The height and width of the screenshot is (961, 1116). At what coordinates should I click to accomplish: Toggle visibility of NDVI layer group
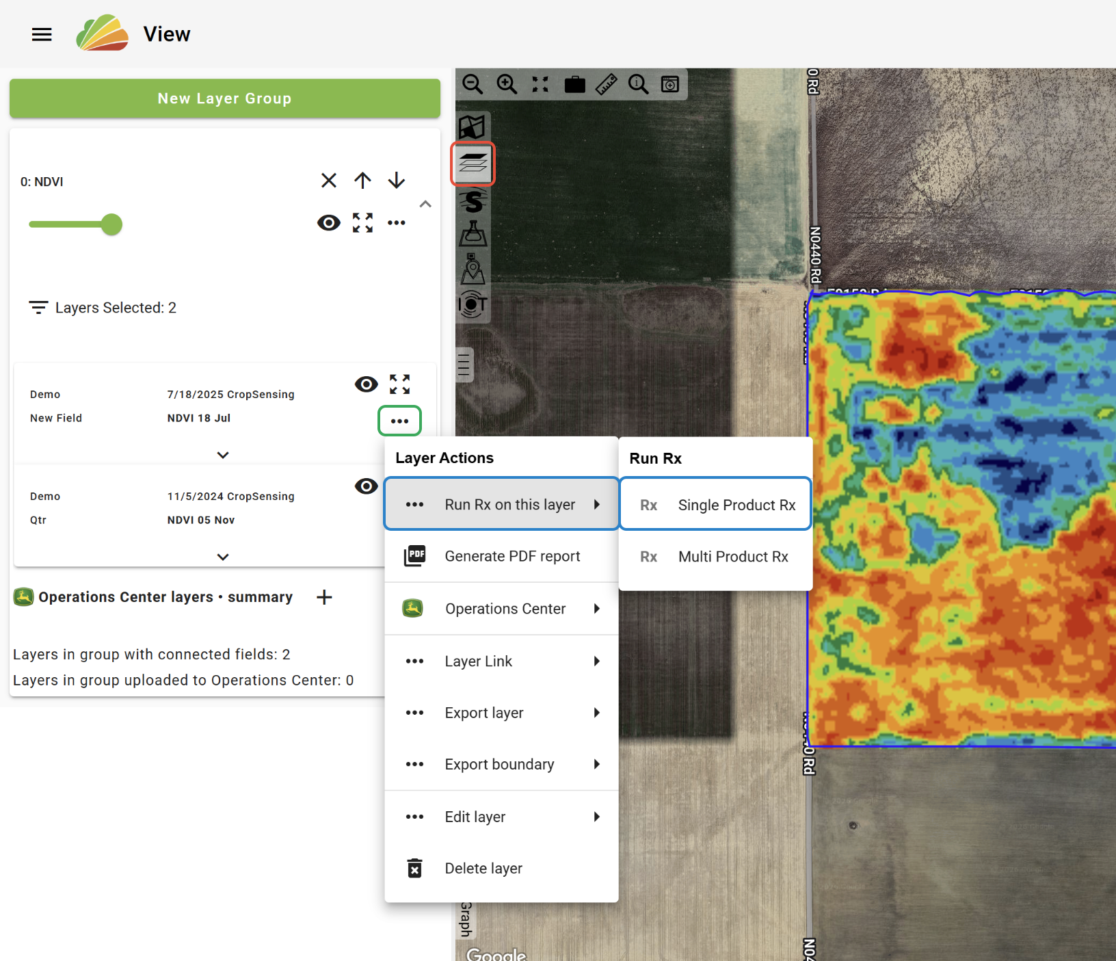(x=329, y=223)
